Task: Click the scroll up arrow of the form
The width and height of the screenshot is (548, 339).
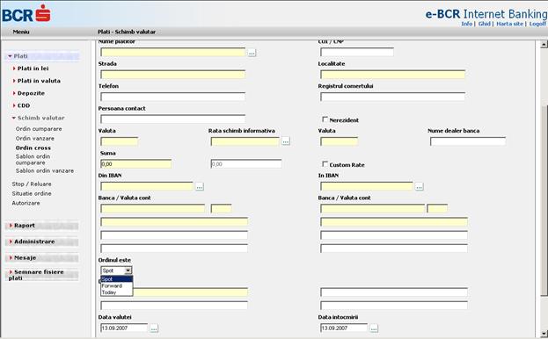Action: click(544, 44)
